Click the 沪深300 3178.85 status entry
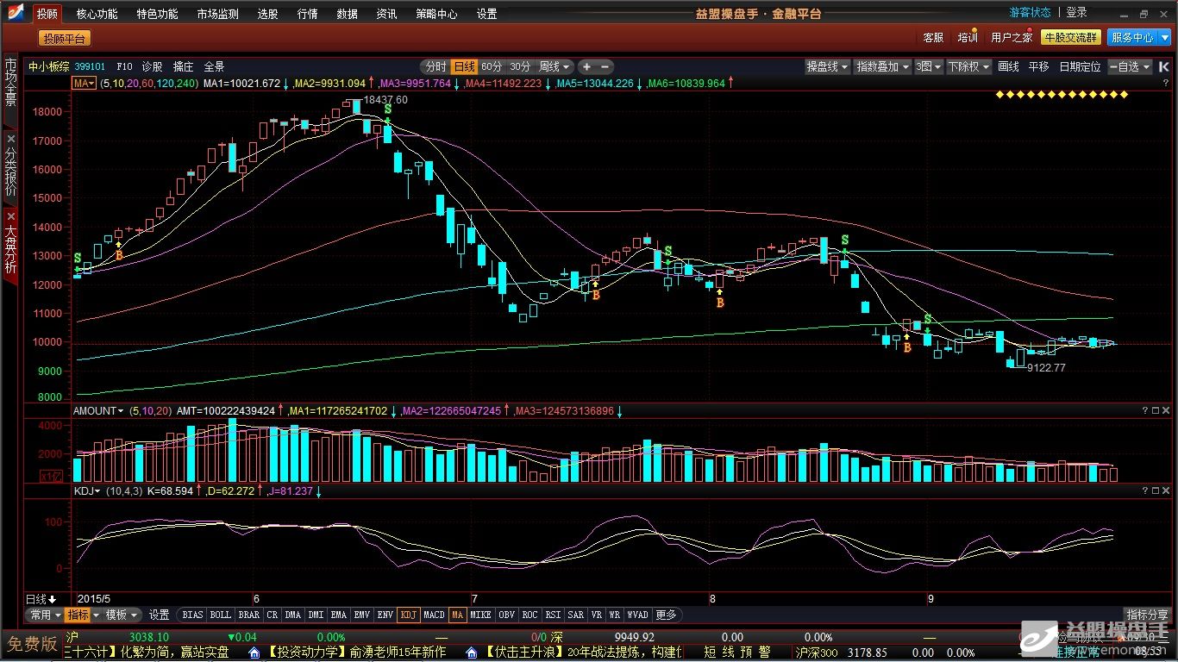Viewport: 1178px width, 662px height. pyautogui.click(x=840, y=653)
